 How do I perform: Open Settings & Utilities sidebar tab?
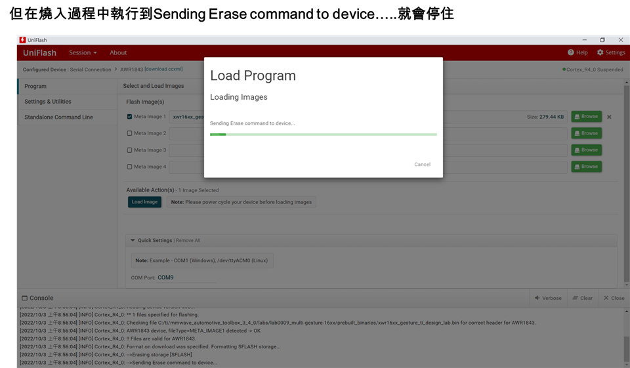click(67, 102)
